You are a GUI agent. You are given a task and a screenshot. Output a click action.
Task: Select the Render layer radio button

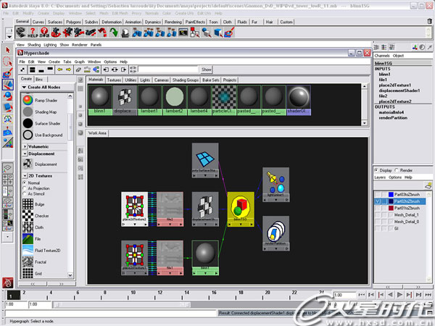coord(397,170)
